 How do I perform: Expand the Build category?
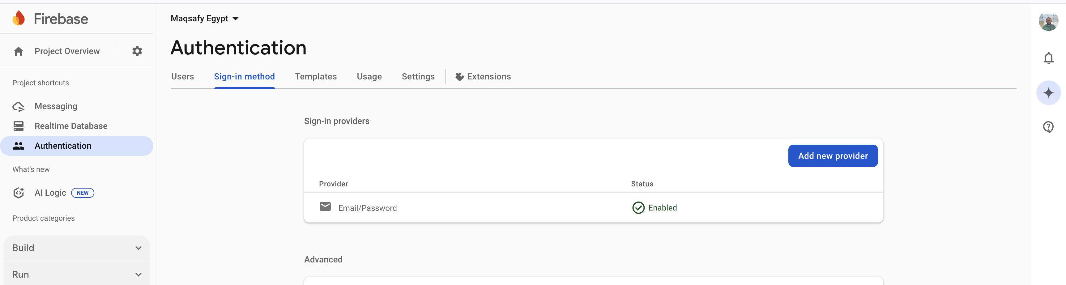coord(77,248)
